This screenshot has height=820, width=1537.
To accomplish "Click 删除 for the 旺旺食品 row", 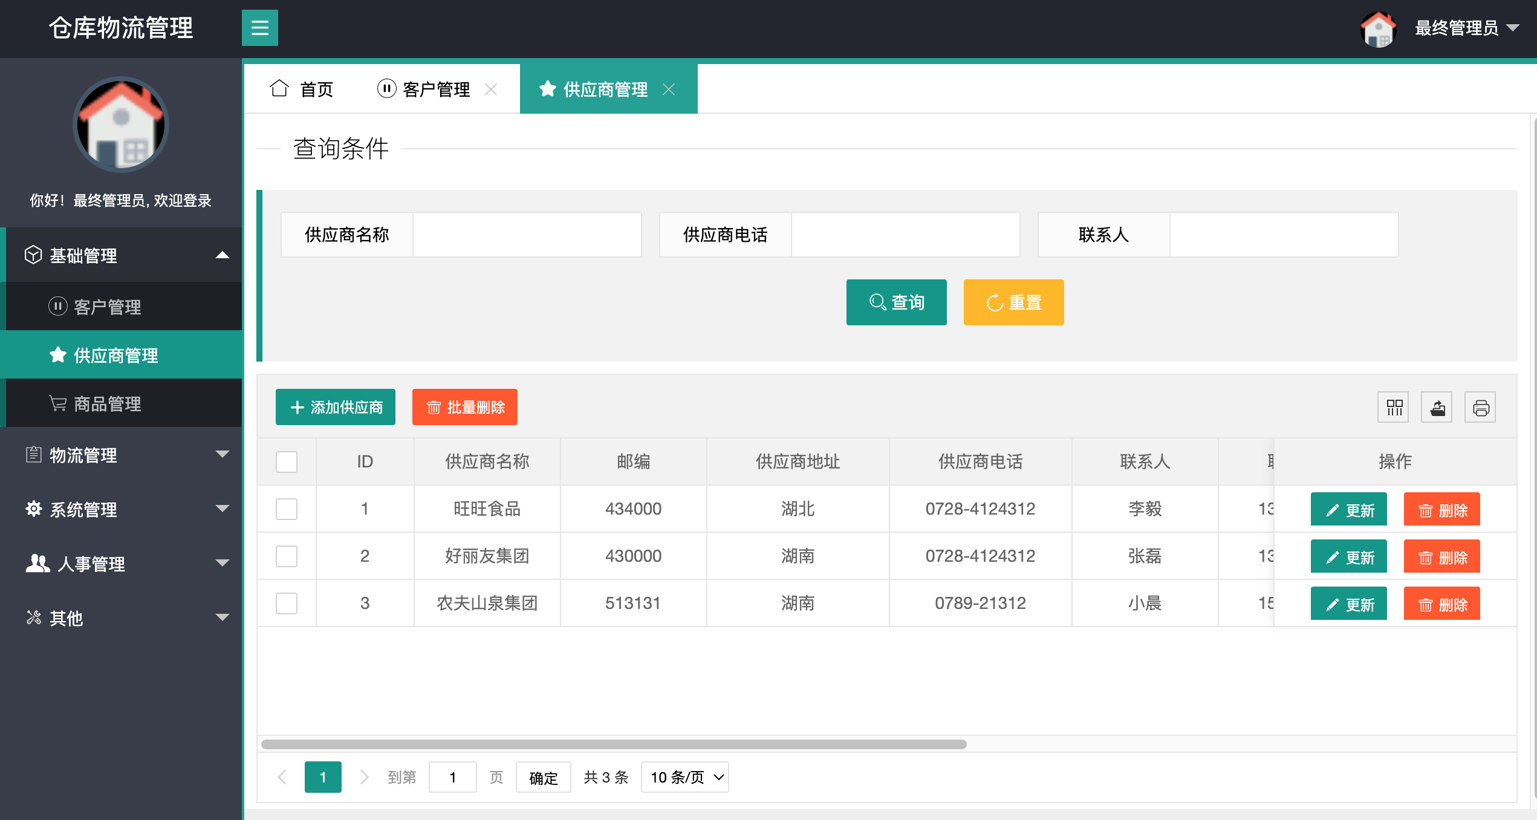I will pos(1442,510).
